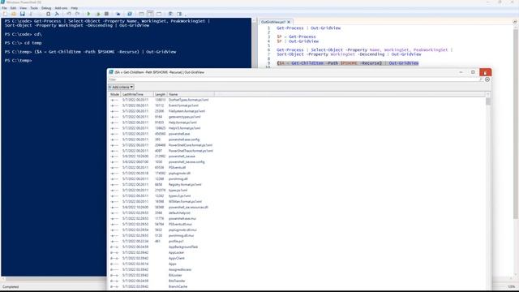This screenshot has width=519, height=292.
Task: Select the profile.ps1 row
Action: [297, 242]
